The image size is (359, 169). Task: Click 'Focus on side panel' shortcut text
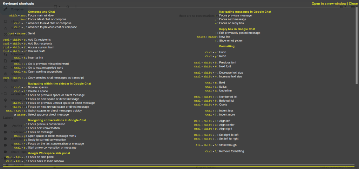point(41,157)
